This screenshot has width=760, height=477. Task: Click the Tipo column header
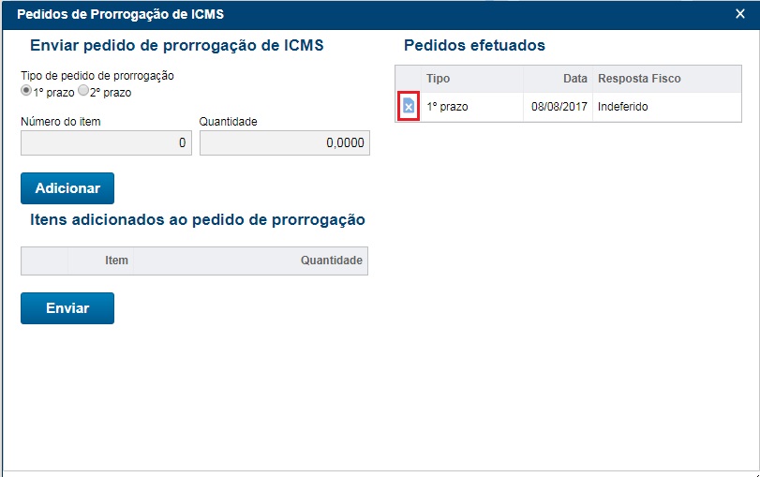pos(439,79)
